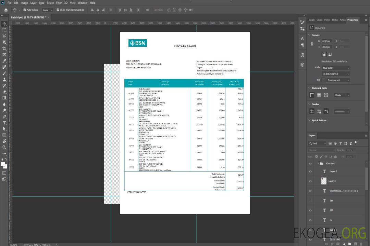
Task: Open the Glyphs panel icon
Action: point(303,55)
